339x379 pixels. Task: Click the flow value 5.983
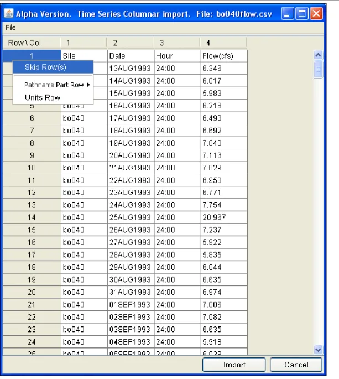[224, 93]
